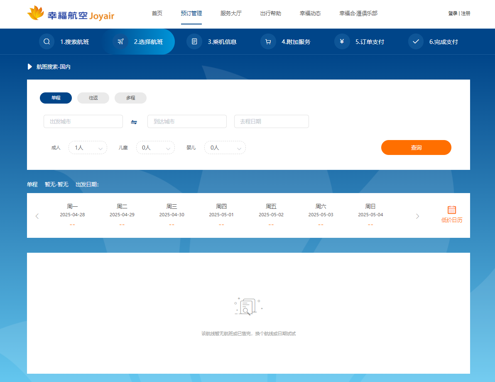495x382 pixels.
Task: Open the 儿童 child count dropdown
Action: [155, 147]
